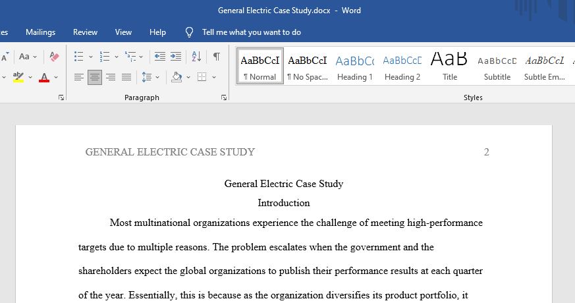Image resolution: width=575 pixels, height=303 pixels.
Task: Align text right
Action: click(x=111, y=77)
